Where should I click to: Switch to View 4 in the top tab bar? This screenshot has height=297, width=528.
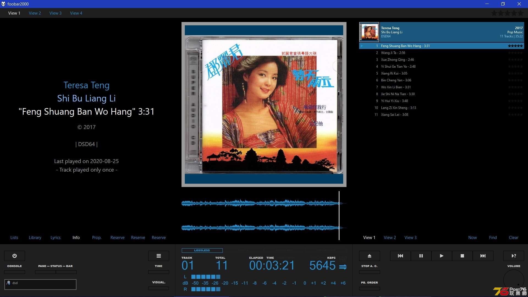76,13
